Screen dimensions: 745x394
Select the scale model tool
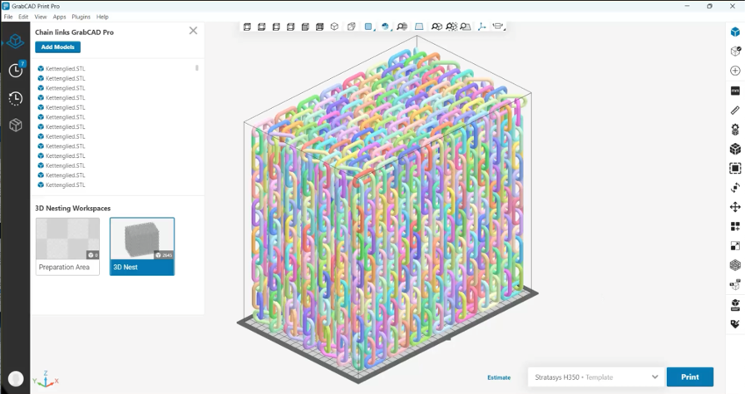tap(735, 246)
